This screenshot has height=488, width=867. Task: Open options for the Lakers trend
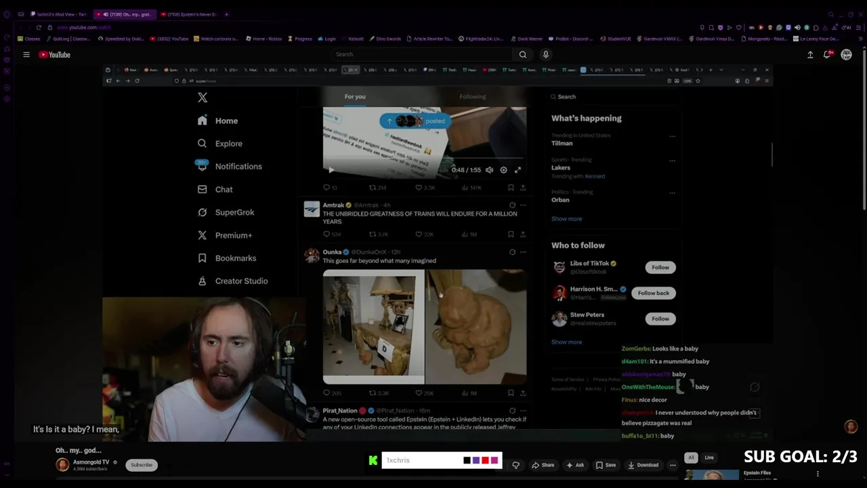click(x=672, y=161)
